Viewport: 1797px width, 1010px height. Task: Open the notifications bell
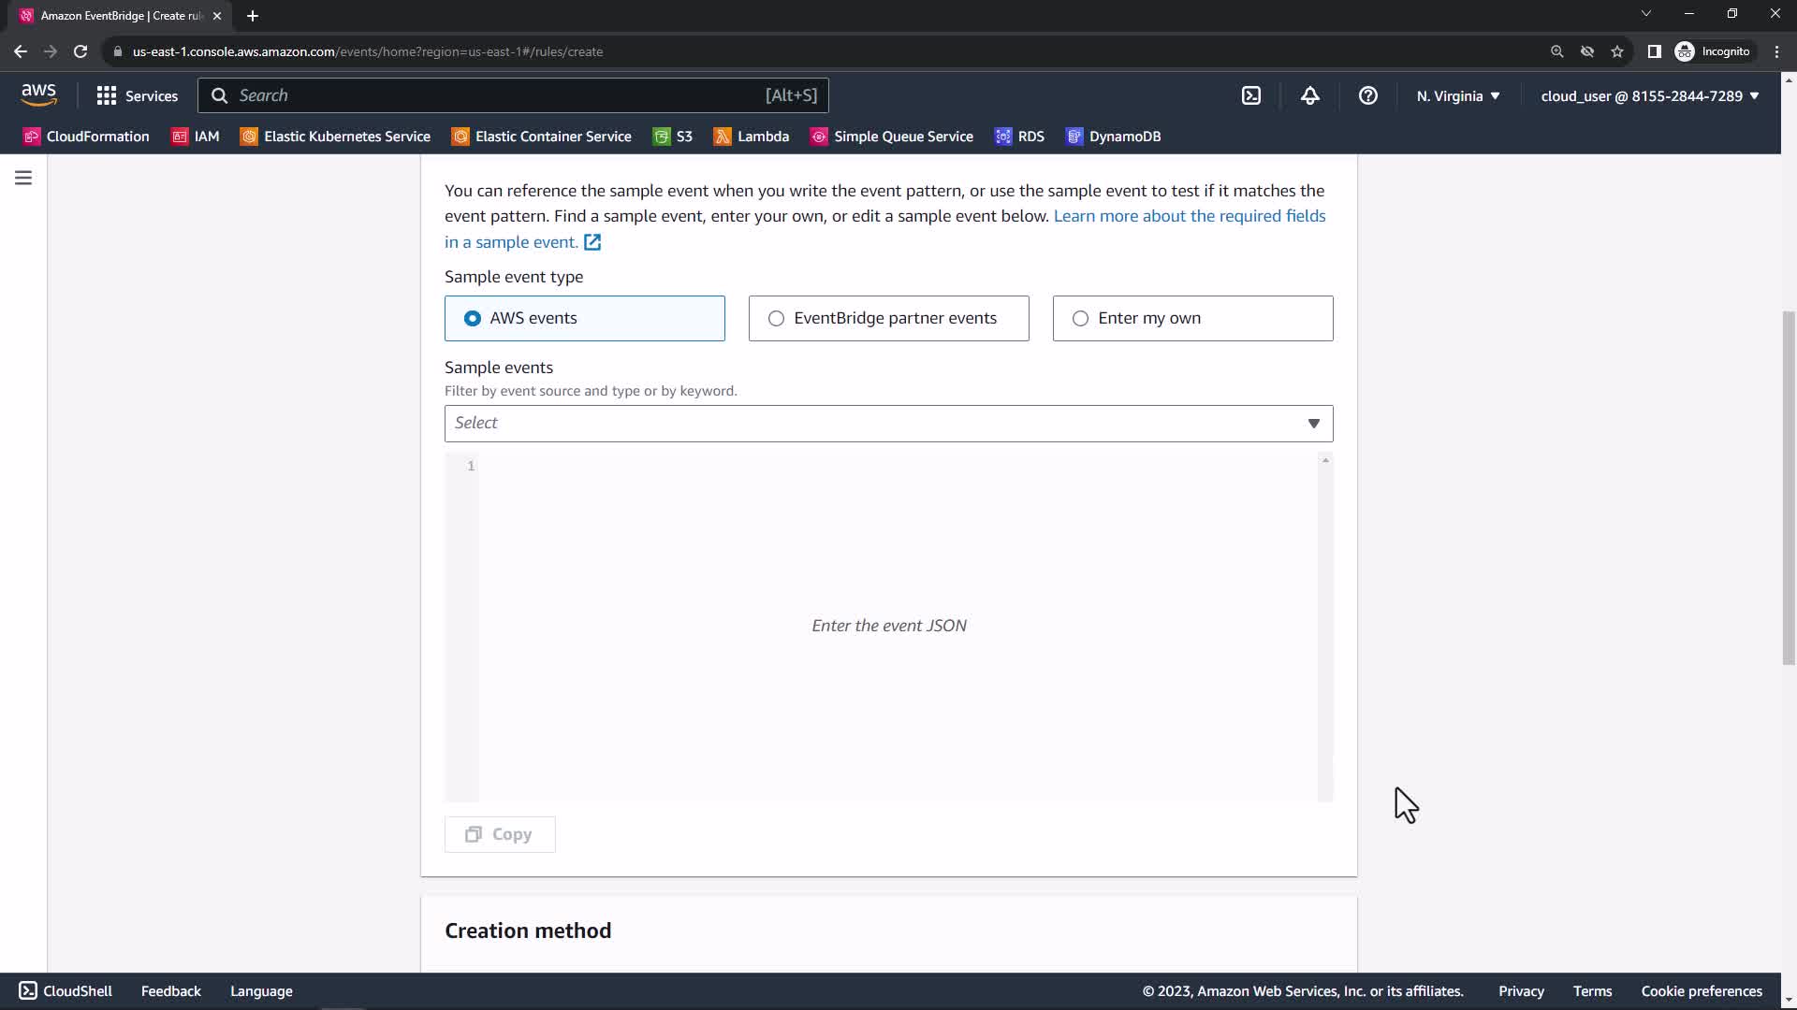(1309, 95)
